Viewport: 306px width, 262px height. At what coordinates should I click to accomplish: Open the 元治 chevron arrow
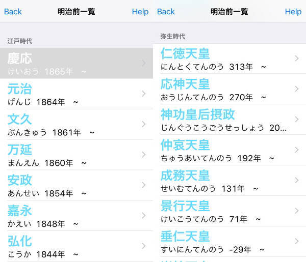[144, 94]
